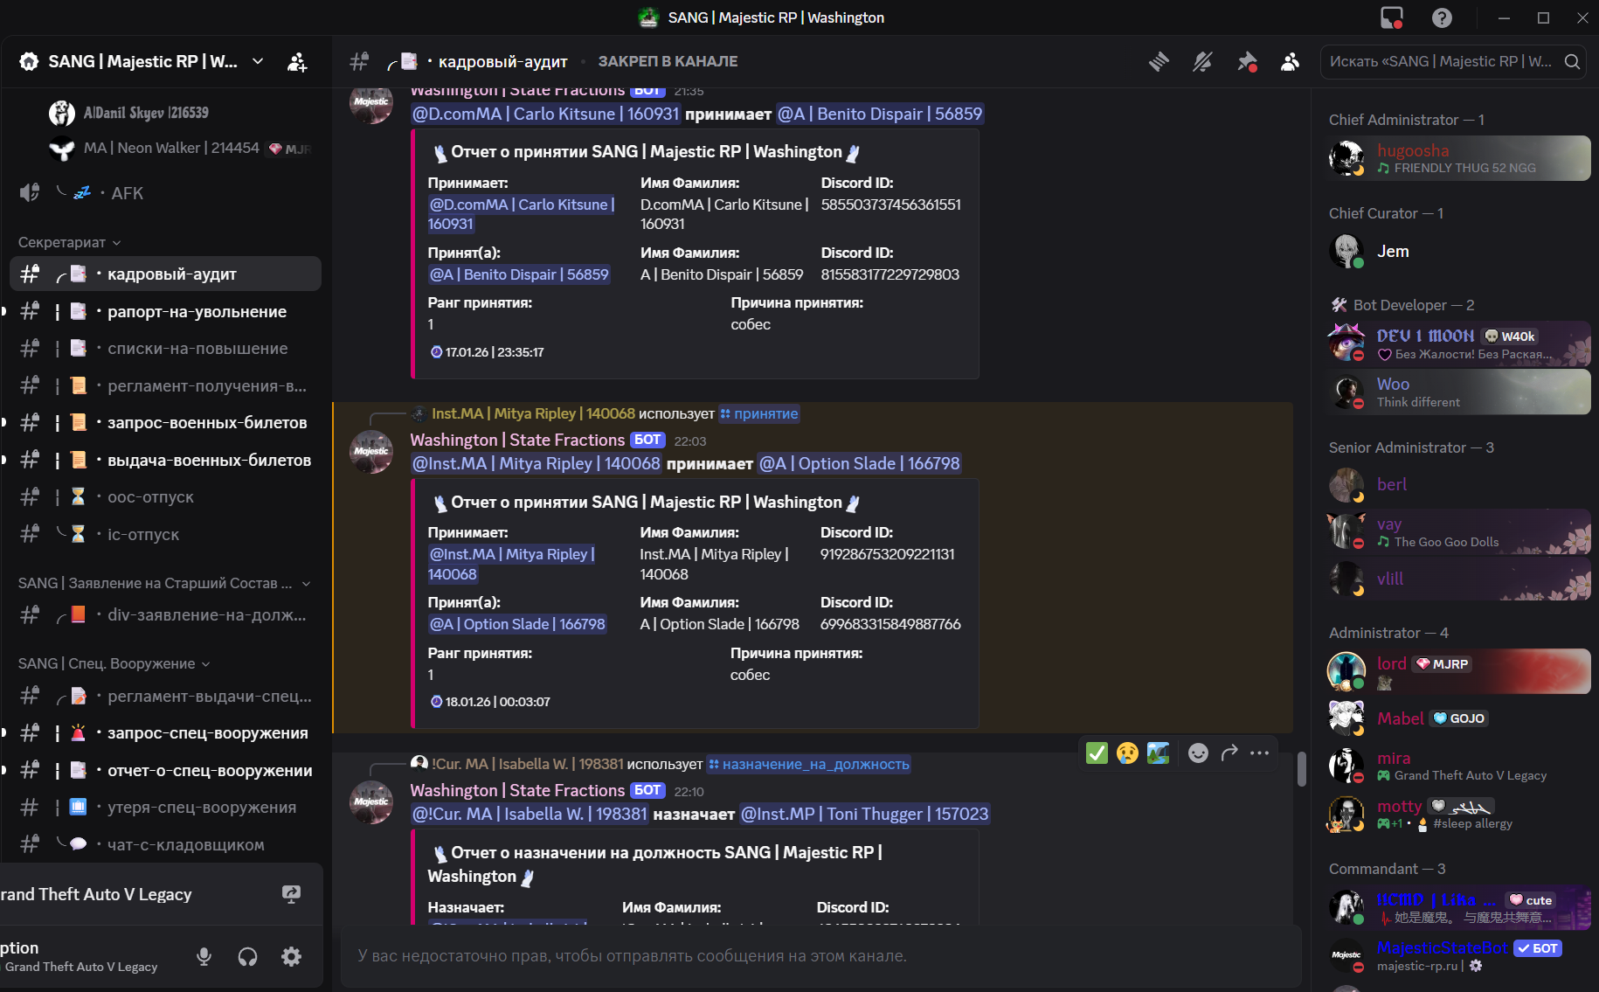The width and height of the screenshot is (1599, 992).
Task: Open member Mabel profile
Action: [x=1458, y=718]
